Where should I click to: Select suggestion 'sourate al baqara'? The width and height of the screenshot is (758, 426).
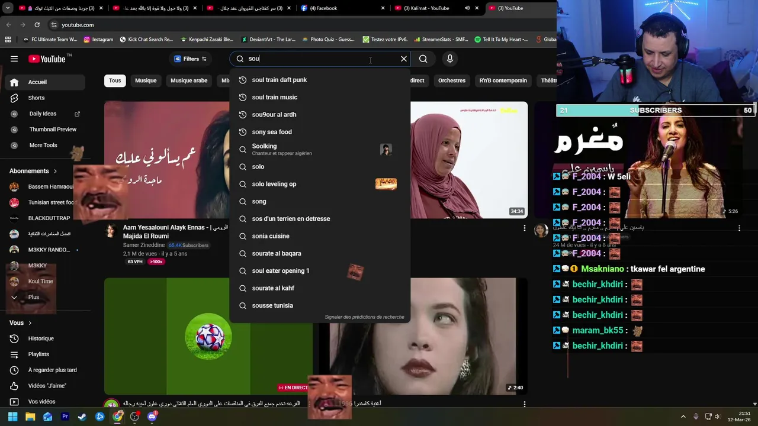(x=320, y=253)
